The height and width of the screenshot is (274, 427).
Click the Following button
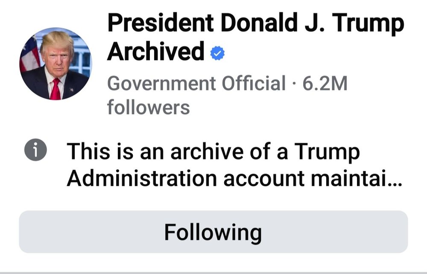click(x=213, y=232)
